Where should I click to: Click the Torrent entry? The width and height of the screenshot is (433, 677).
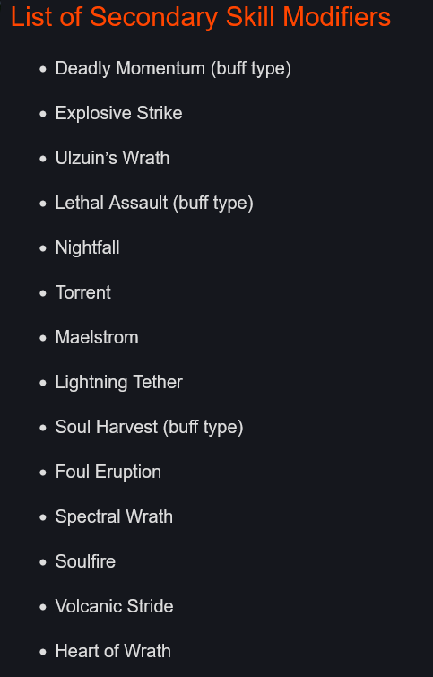click(x=82, y=292)
